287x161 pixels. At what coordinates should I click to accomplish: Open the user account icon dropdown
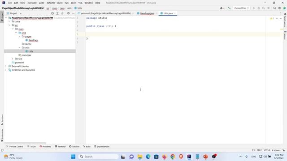(x=222, y=8)
